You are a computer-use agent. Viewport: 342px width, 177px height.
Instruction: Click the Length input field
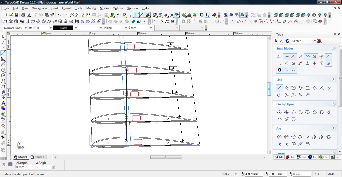[25, 167]
